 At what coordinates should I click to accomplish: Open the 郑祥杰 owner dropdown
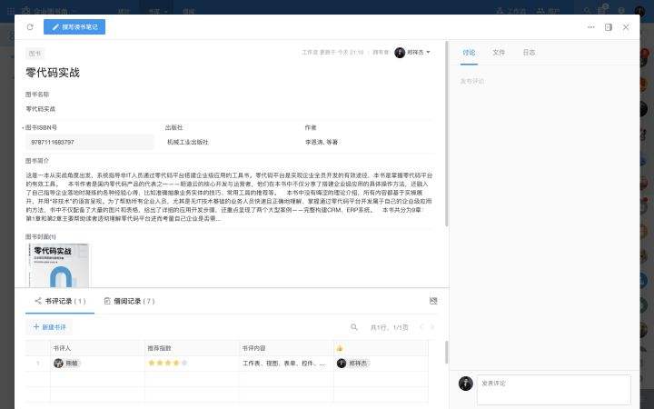(412, 53)
